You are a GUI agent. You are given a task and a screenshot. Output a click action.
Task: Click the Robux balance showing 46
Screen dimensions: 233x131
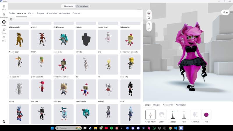pos(225,12)
